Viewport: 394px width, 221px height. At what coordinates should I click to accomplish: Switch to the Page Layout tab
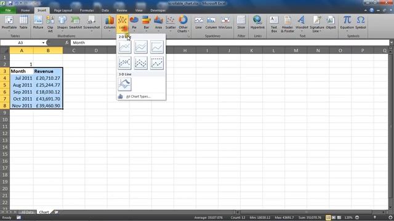pos(63,10)
